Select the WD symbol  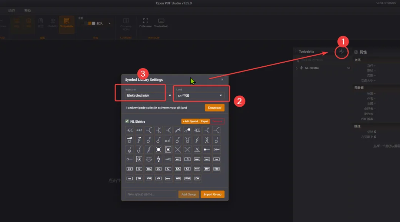pyautogui.click(x=178, y=178)
